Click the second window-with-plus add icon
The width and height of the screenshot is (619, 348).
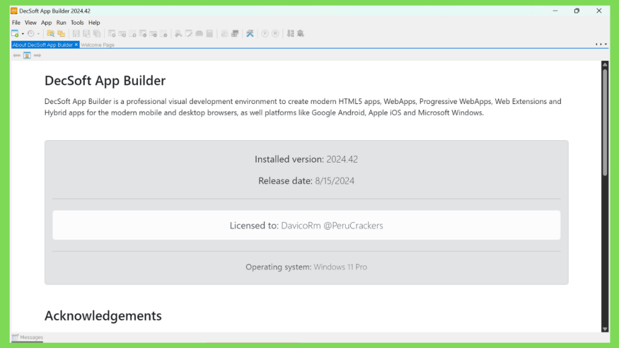(x=122, y=34)
